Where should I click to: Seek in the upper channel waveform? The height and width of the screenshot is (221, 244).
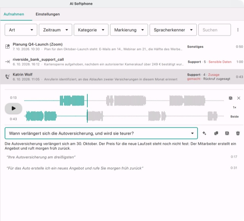pyautogui.click(x=124, y=101)
